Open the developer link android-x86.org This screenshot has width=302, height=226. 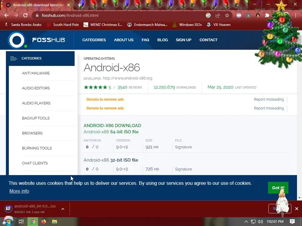coord(127,78)
